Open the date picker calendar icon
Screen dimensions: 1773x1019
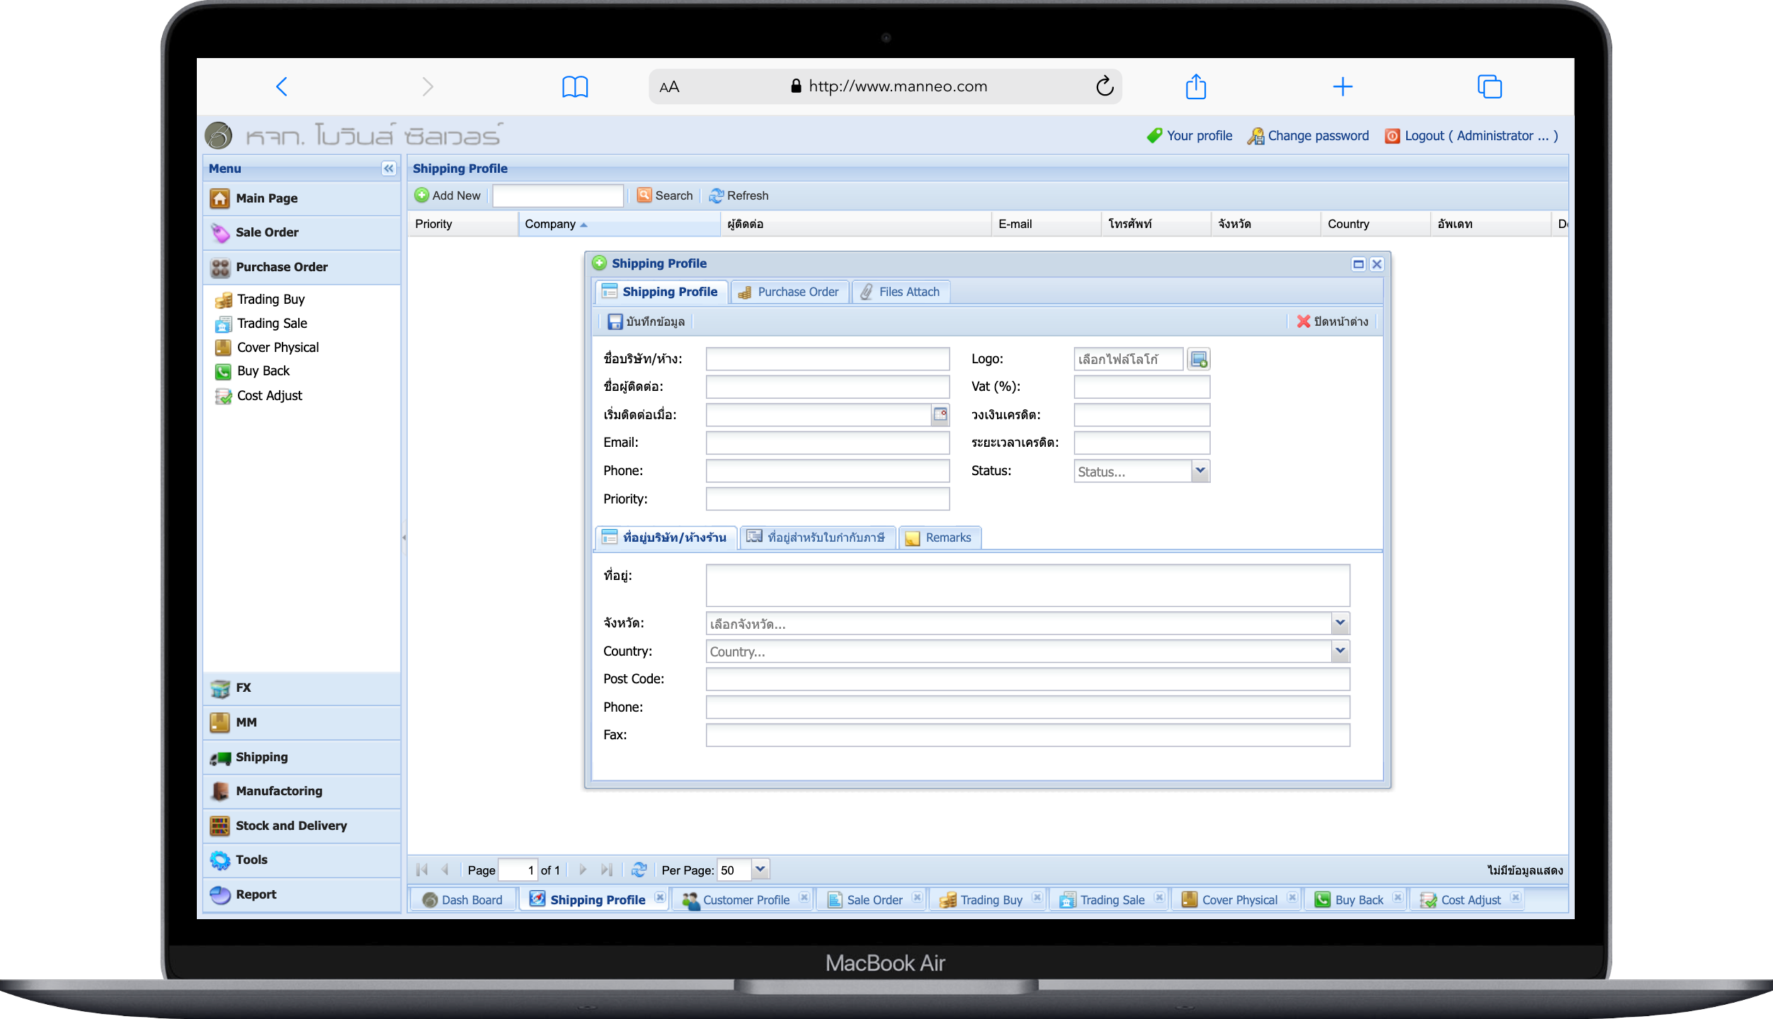tap(940, 415)
